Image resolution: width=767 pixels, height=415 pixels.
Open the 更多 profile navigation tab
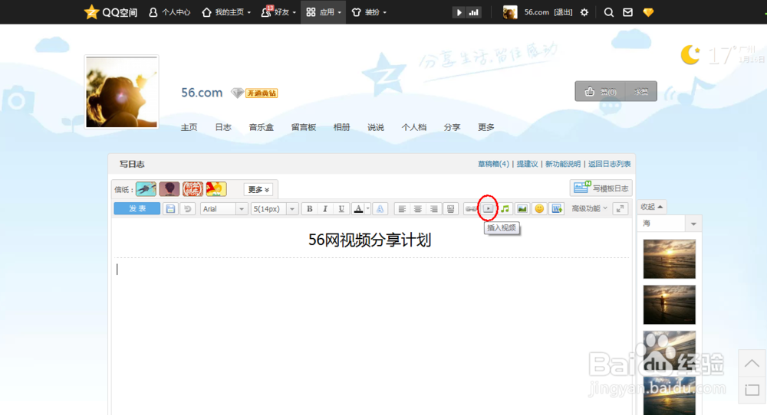[486, 127]
